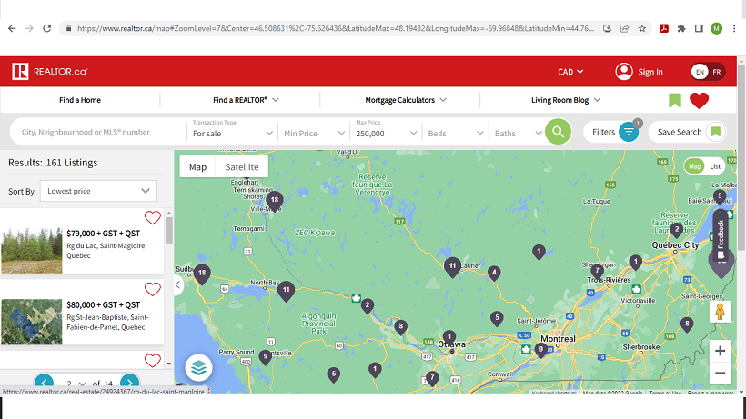Image resolution: width=746 pixels, height=419 pixels.
Task: Open the Baths dropdown
Action: (x=518, y=133)
